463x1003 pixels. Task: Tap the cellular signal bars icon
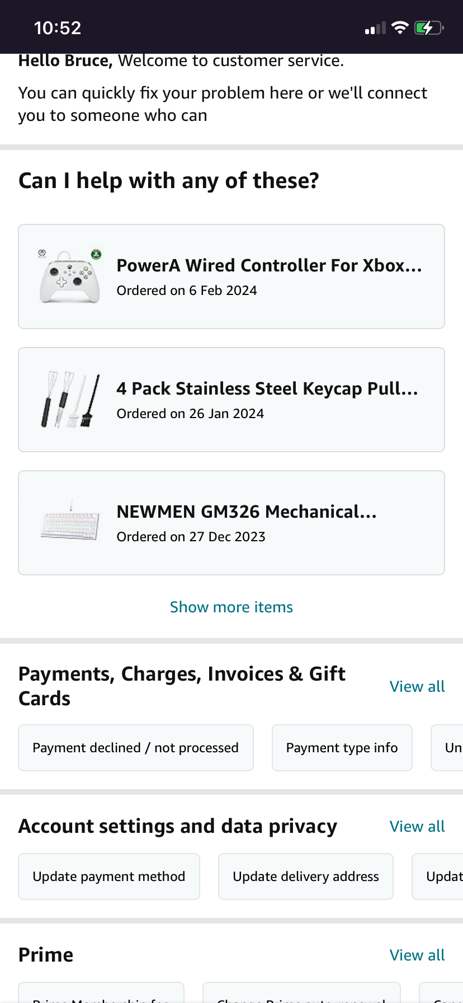click(x=375, y=28)
